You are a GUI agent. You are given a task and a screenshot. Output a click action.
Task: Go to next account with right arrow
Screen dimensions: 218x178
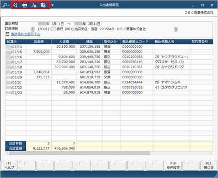pos(176,29)
